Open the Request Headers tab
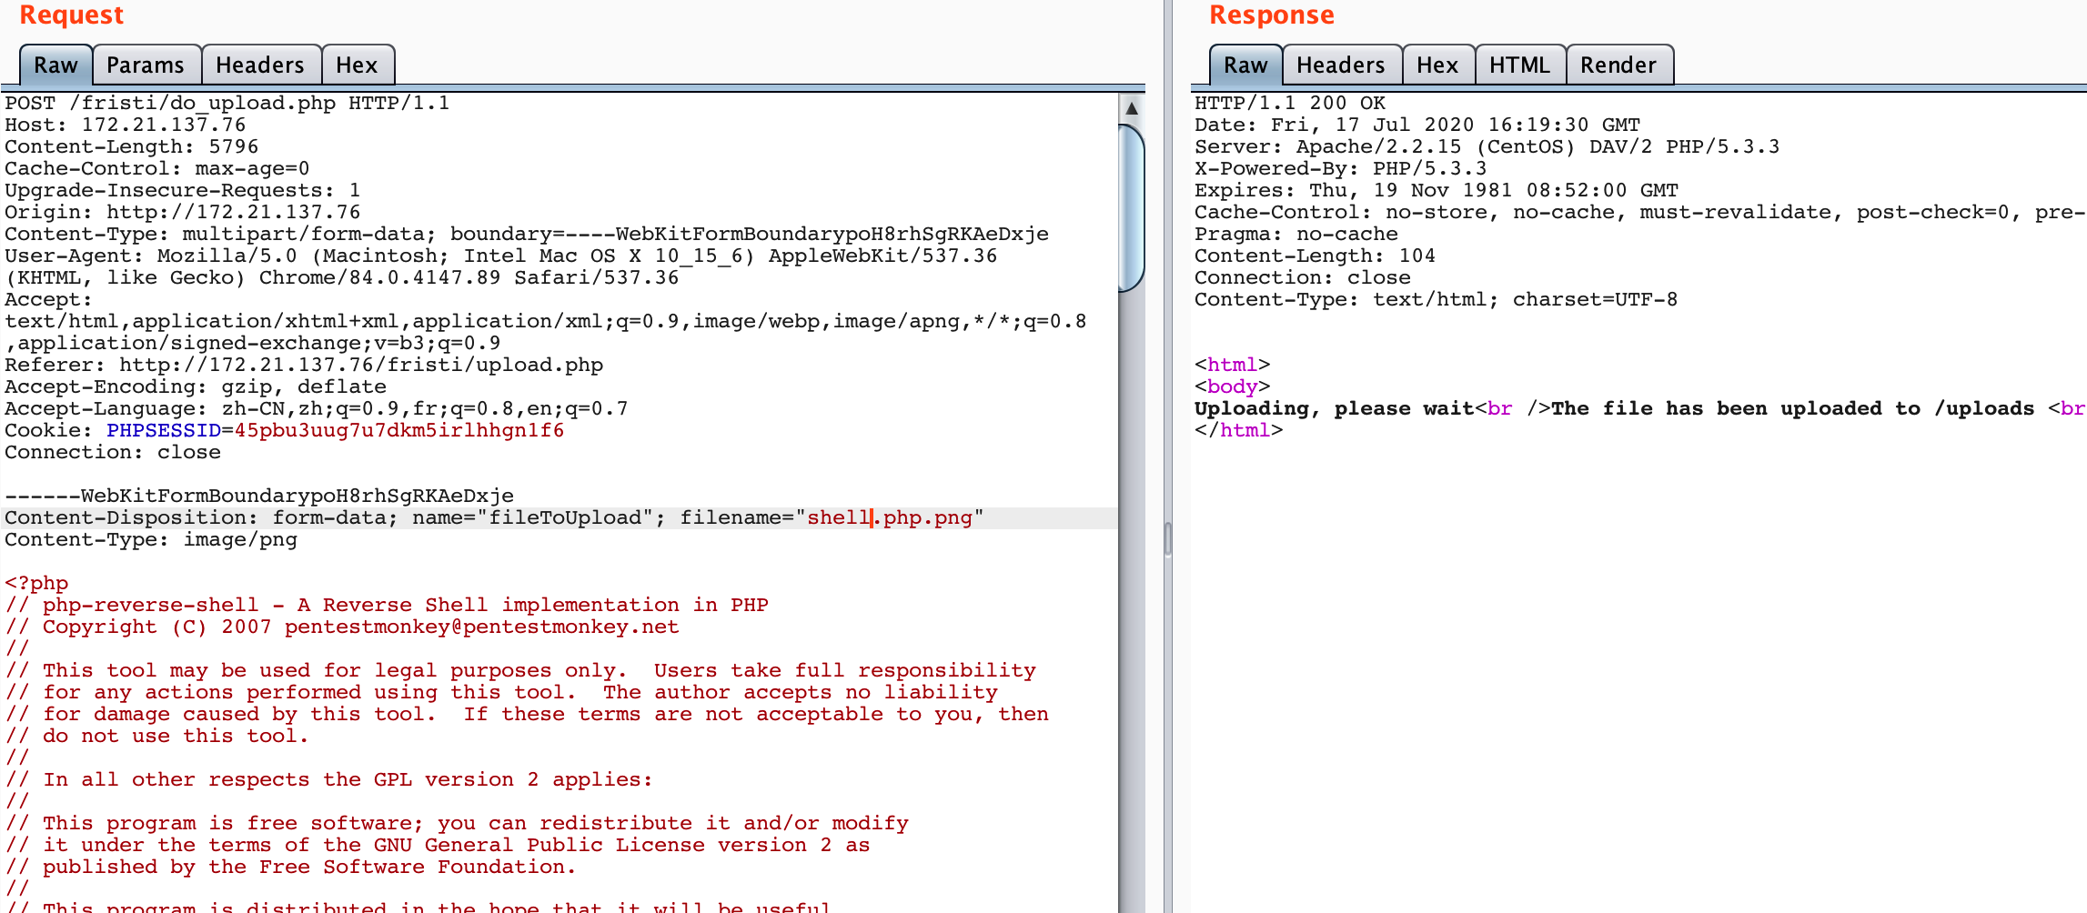This screenshot has width=2087, height=913. (260, 65)
